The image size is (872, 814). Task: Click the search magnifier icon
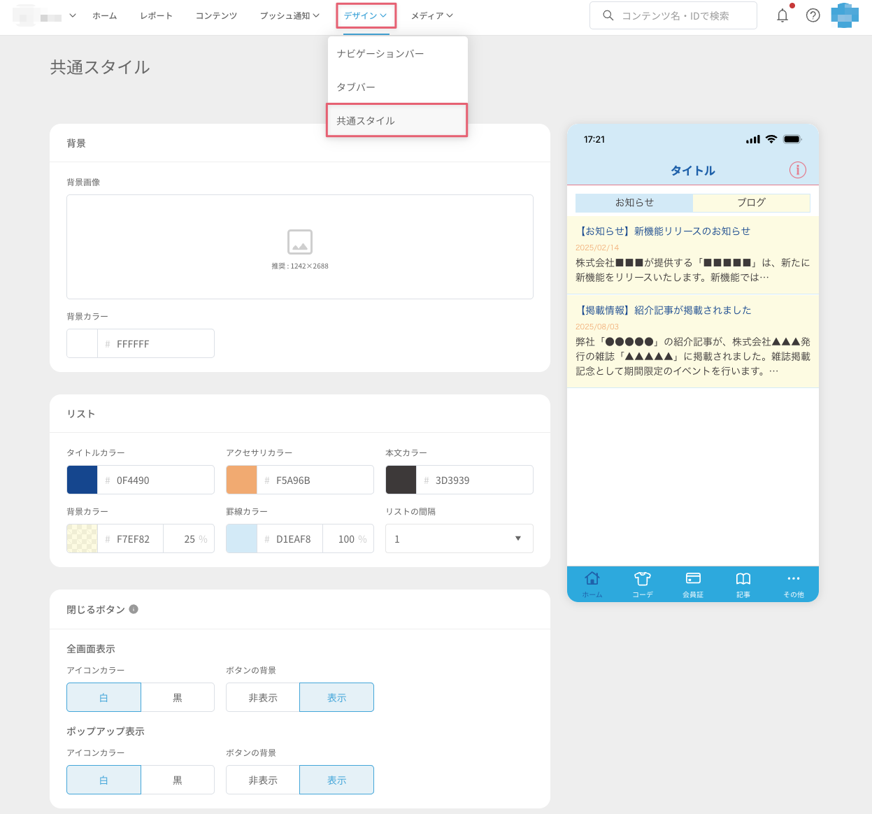[x=608, y=15]
